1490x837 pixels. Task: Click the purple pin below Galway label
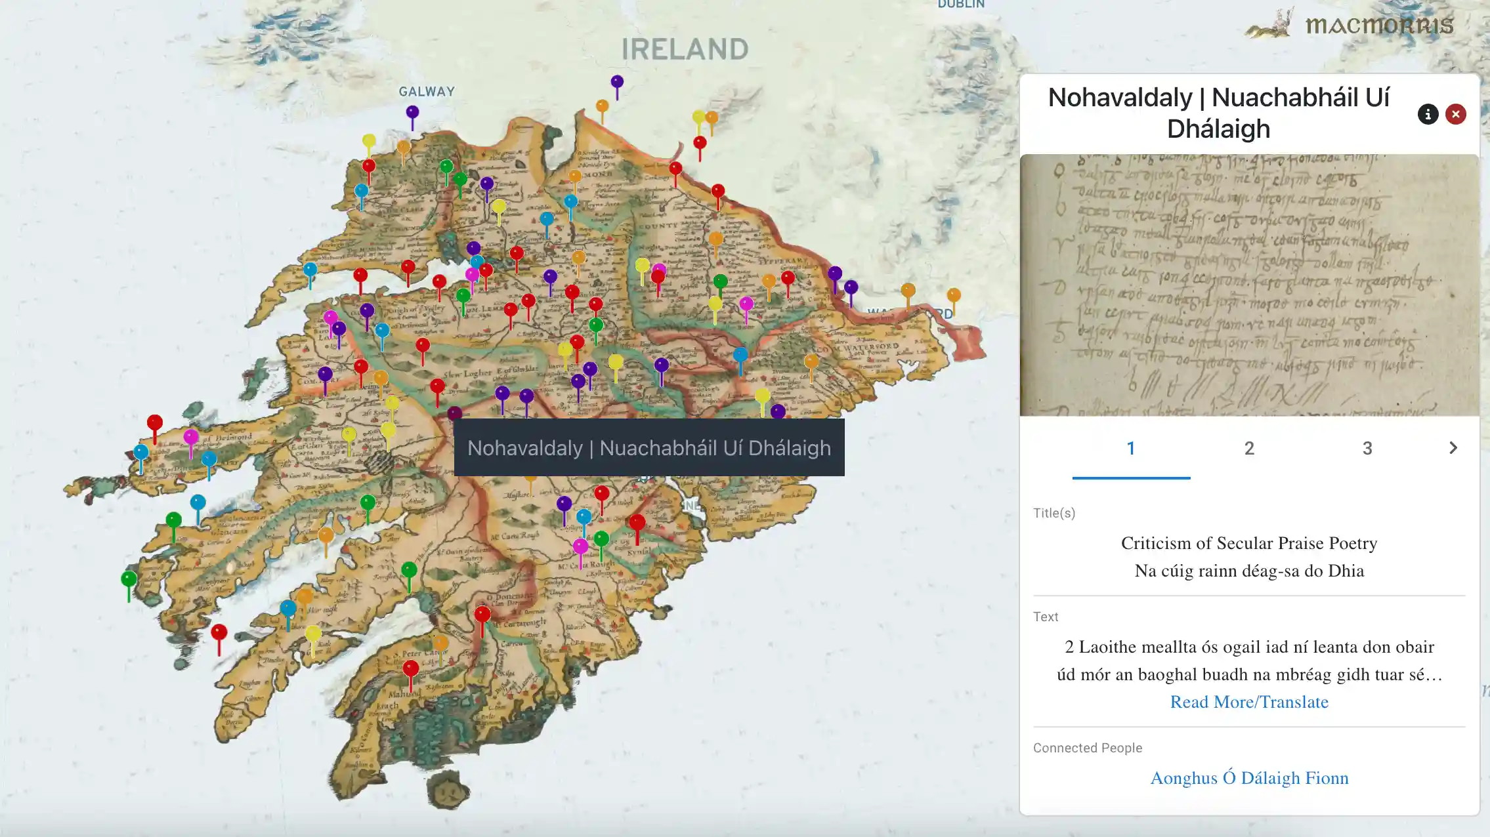click(x=412, y=113)
